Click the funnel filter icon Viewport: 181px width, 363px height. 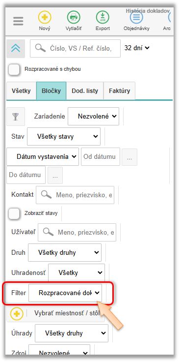[x=16, y=117]
